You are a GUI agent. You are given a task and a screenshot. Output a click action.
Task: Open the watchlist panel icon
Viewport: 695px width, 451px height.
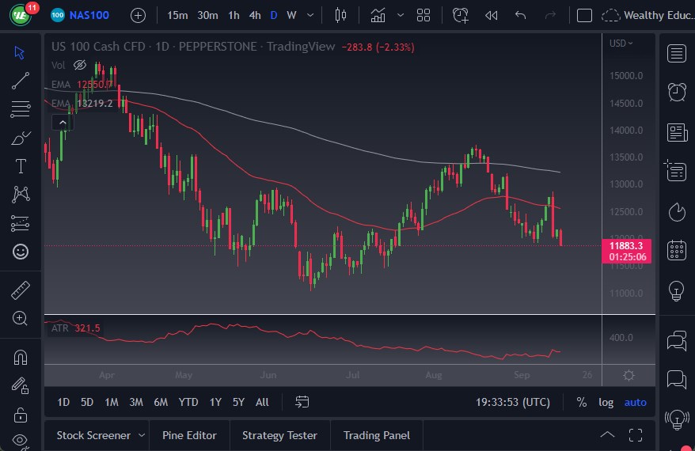click(676, 53)
